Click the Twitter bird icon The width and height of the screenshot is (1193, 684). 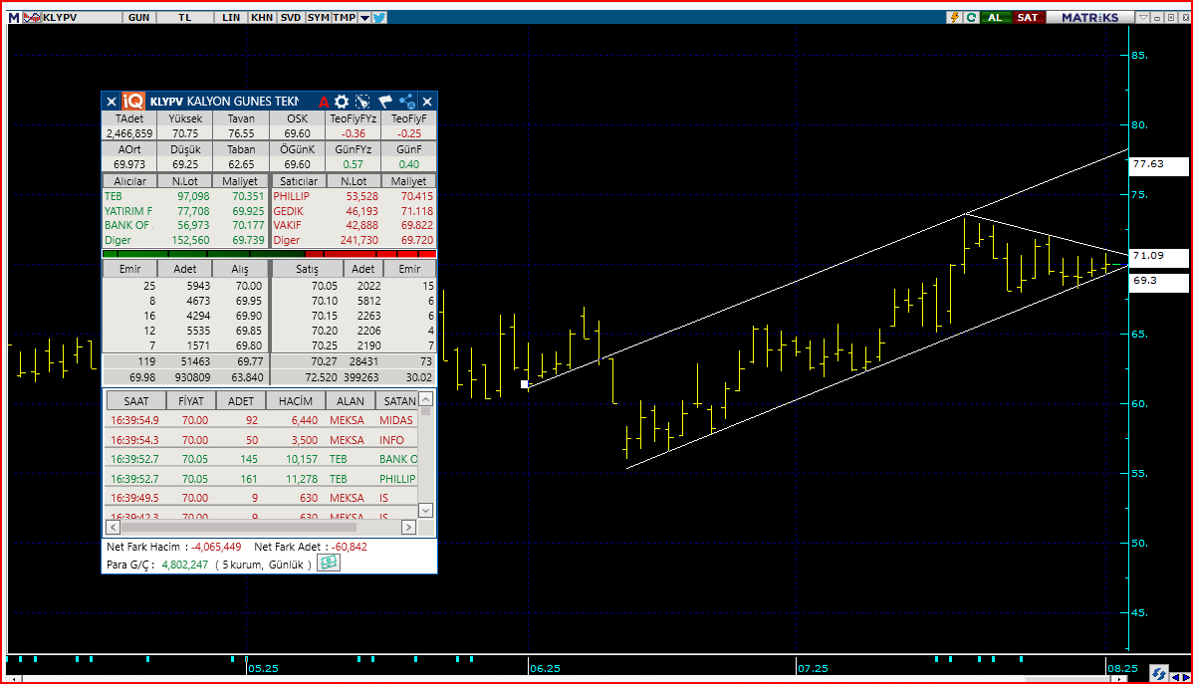point(379,18)
